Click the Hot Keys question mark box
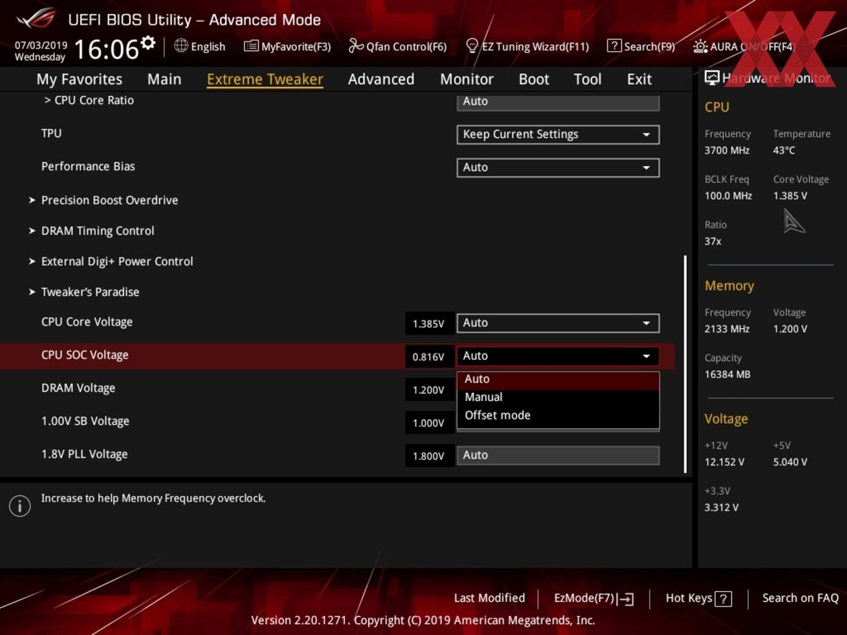This screenshot has height=635, width=847. (x=723, y=599)
